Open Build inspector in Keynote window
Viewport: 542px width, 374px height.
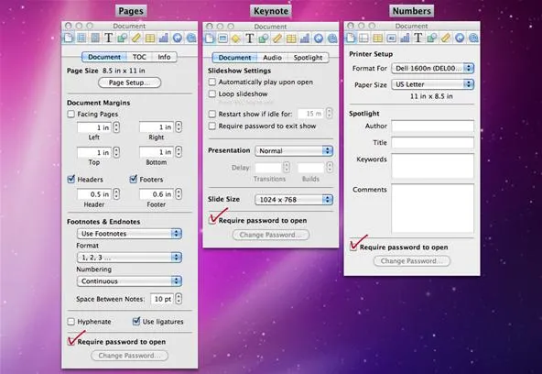coord(235,38)
